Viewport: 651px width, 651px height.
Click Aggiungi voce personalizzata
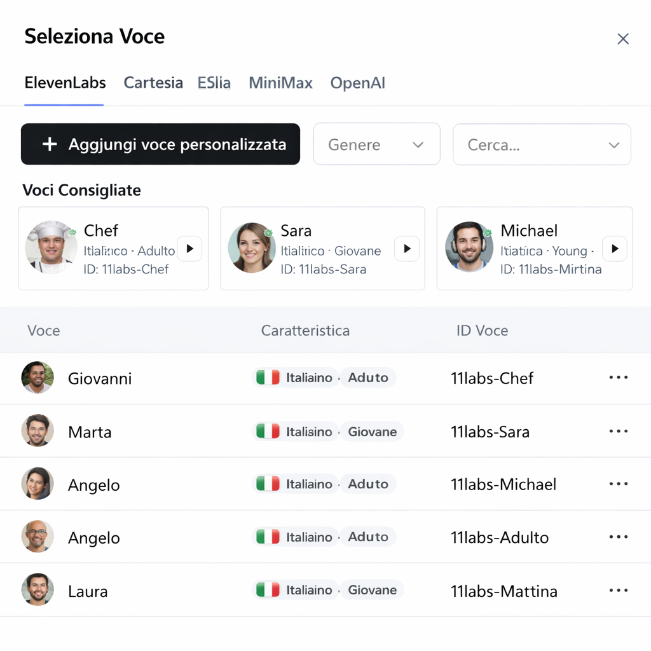coord(160,144)
